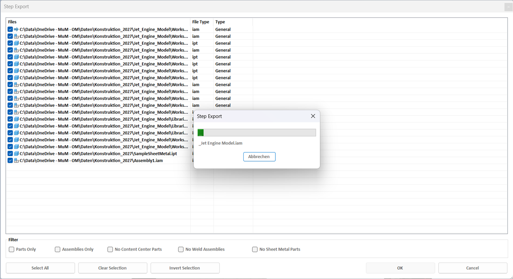Image resolution: width=513 pixels, height=279 pixels.
Task: Click Cancel in the Step Export window
Action: tap(473, 268)
